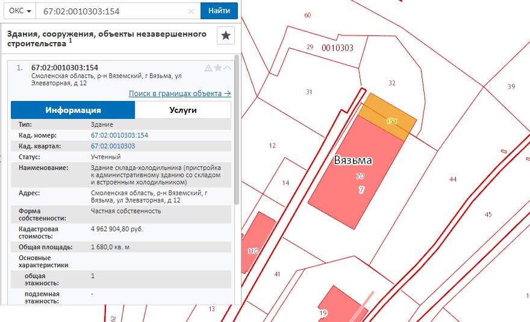
Task: Add result 67:02:0010303:154 to favorites with the small star
Action: coord(218,68)
